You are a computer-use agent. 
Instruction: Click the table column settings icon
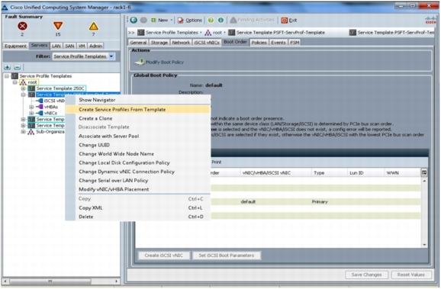(424, 172)
